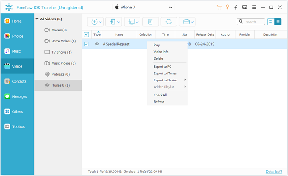Image resolution: width=288 pixels, height=176 pixels.
Task: Click the export to device icon
Action: click(x=113, y=22)
